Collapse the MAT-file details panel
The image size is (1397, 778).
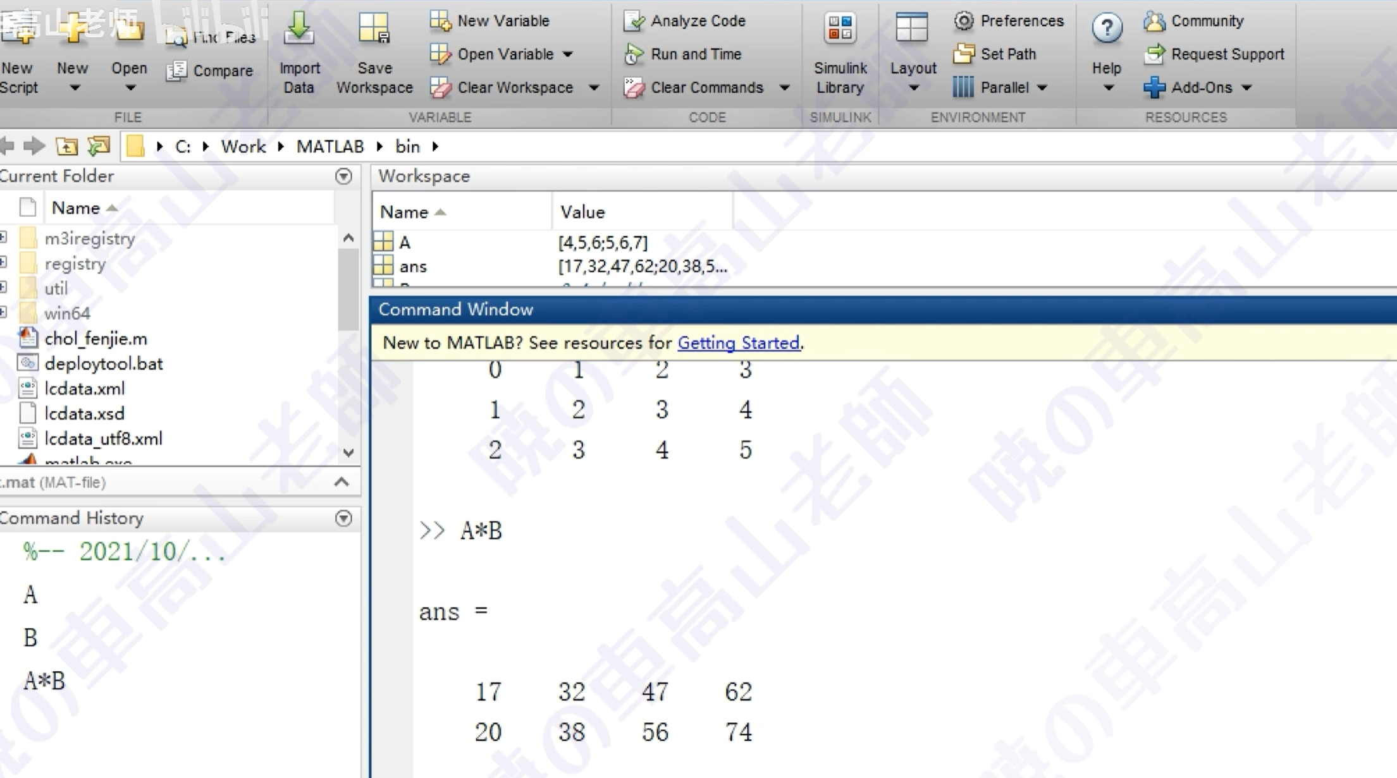342,482
